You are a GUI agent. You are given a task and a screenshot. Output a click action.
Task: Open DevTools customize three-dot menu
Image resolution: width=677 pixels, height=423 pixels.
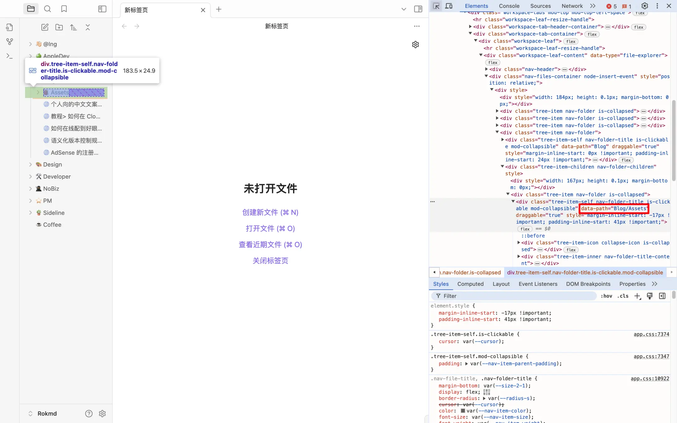657,6
